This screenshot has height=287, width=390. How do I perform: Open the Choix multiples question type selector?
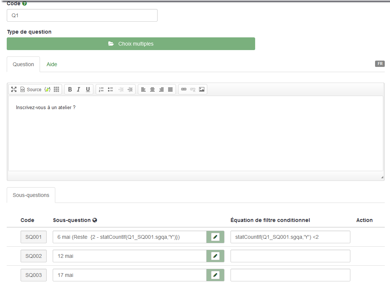[x=131, y=44]
